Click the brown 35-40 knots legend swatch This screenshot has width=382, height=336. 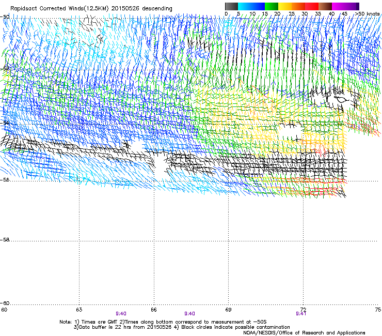click(325, 6)
